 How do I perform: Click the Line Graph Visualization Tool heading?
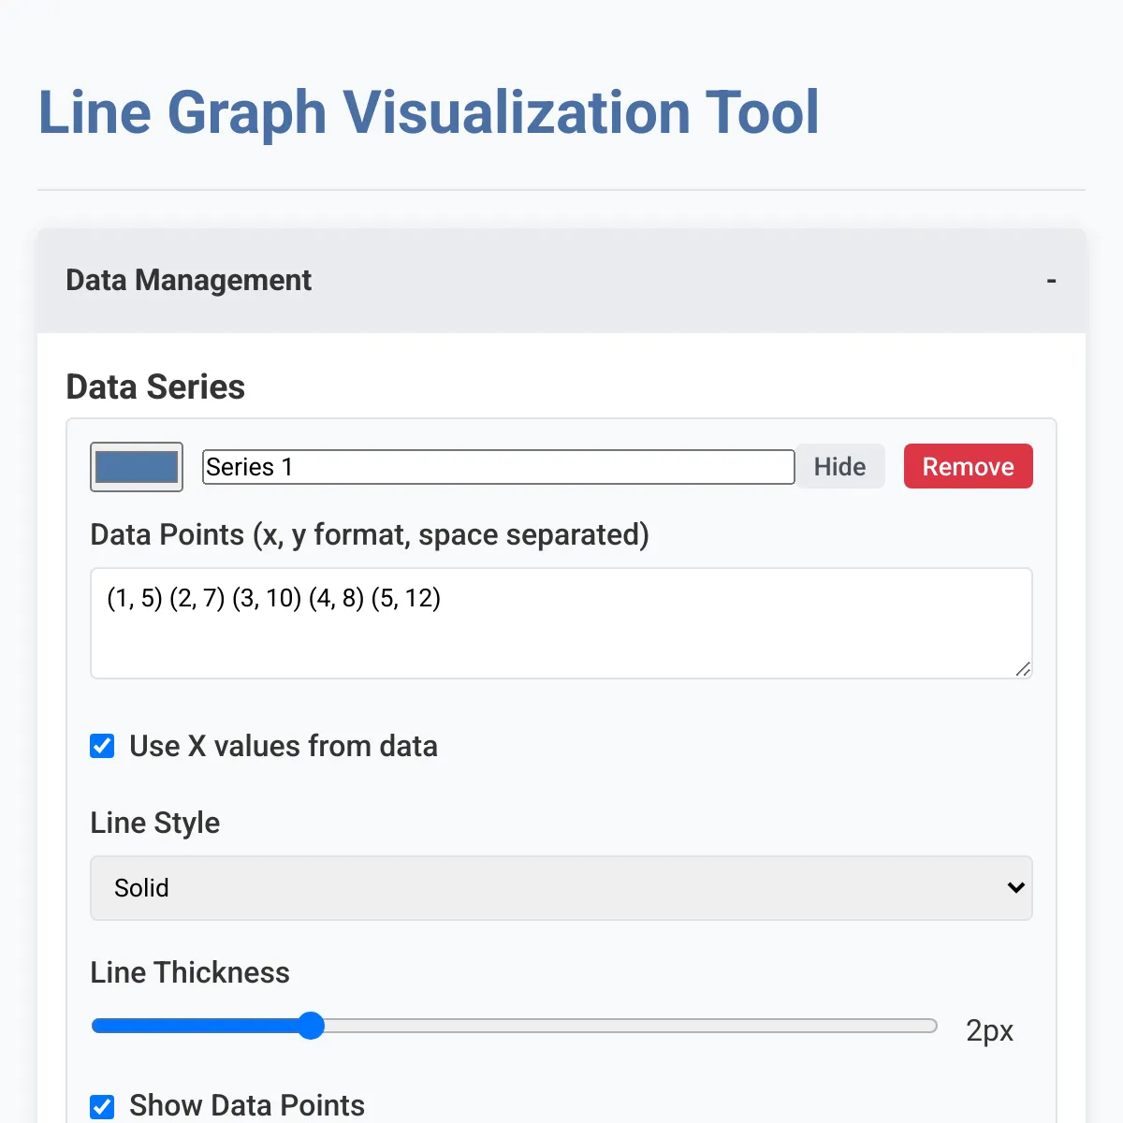click(x=429, y=112)
